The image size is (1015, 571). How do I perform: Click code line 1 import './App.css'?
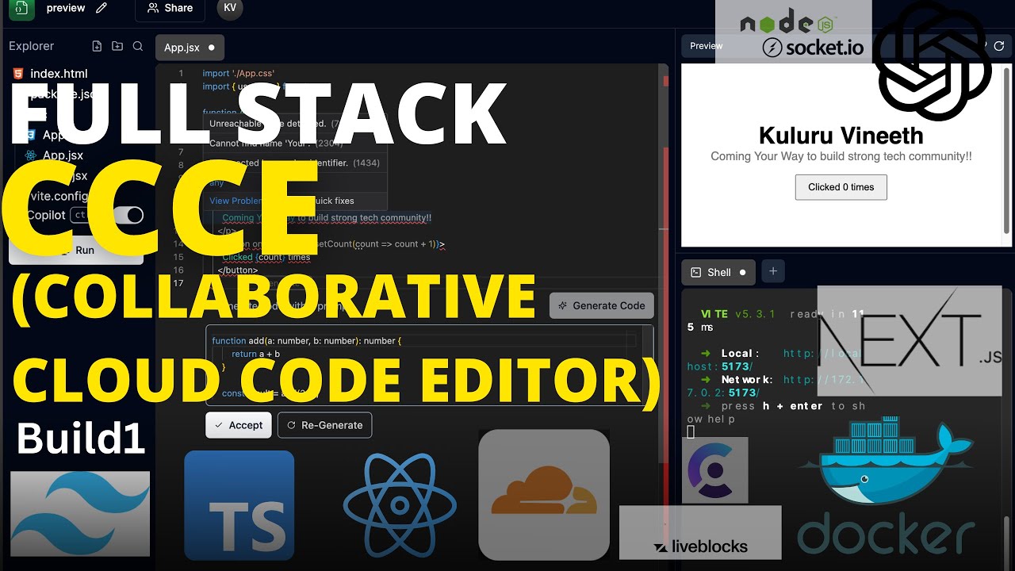(239, 73)
